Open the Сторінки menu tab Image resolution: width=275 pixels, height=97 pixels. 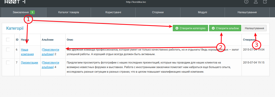158,12
